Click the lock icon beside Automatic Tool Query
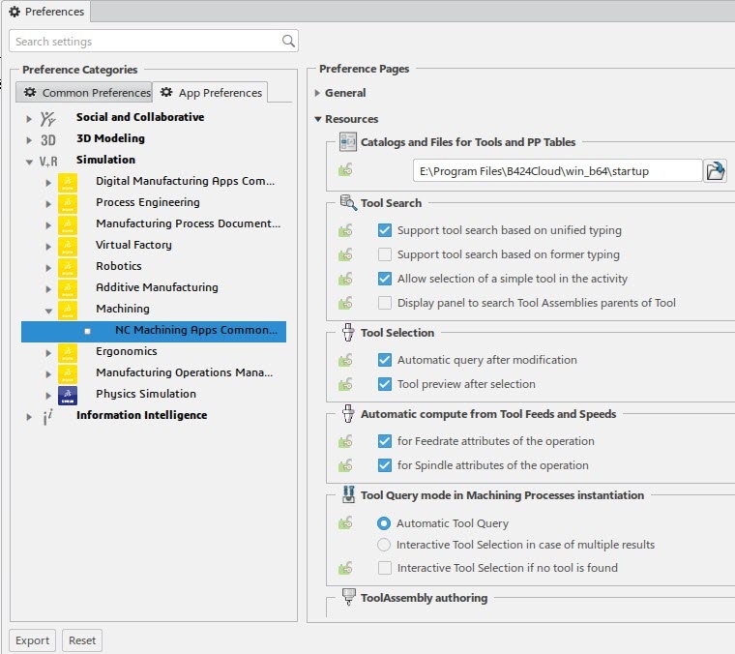Viewport: 735px width, 654px height. (345, 523)
